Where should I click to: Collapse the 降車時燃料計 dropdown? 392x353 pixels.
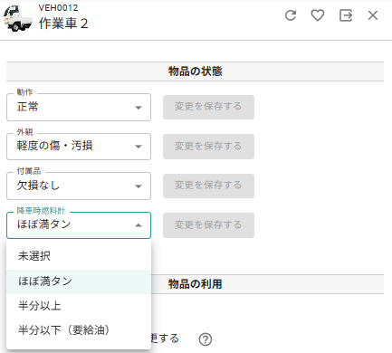click(x=79, y=225)
